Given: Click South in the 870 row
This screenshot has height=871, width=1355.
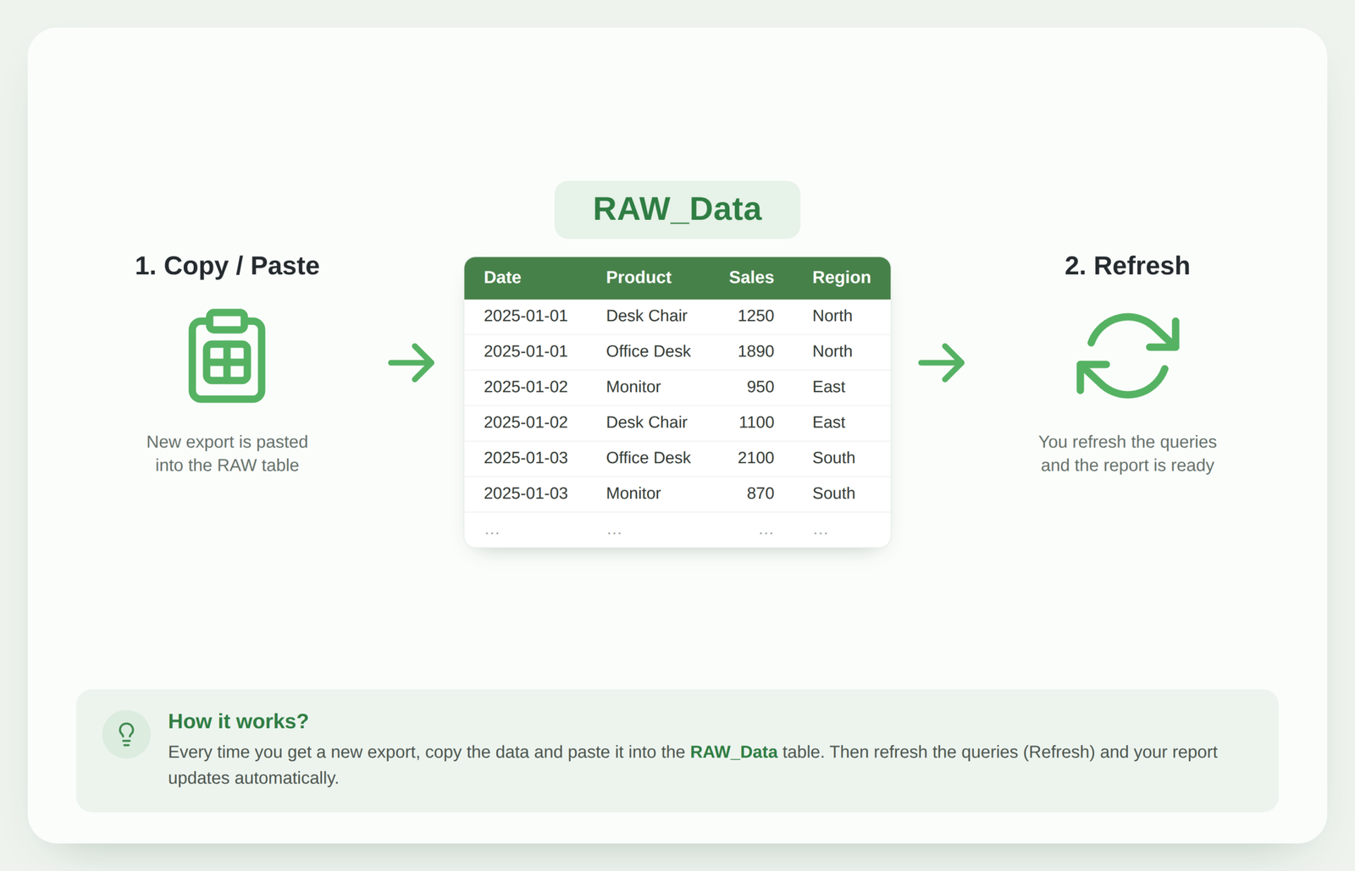Looking at the screenshot, I should pos(833,493).
